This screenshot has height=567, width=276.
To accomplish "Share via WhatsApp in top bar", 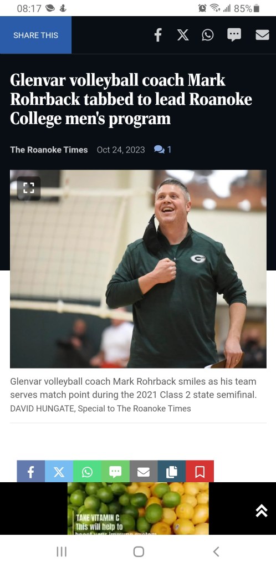I will [207, 35].
